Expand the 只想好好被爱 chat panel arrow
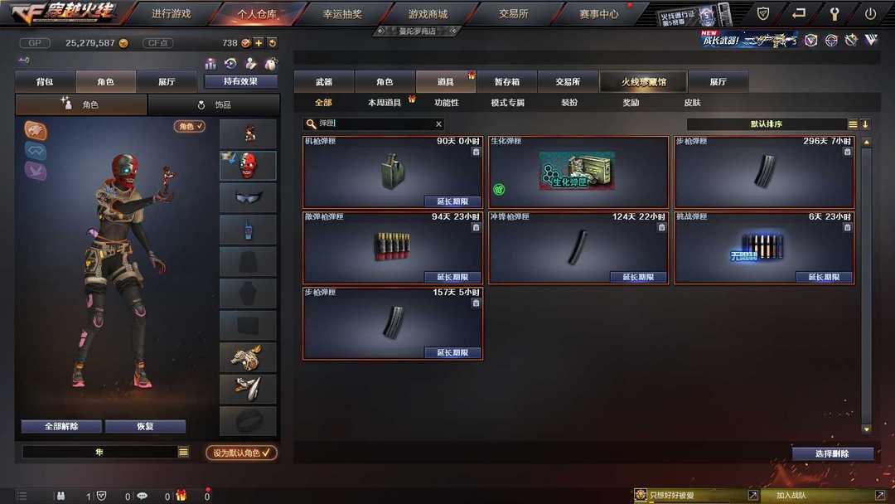Viewport: 895px width, 504px height. tap(752, 496)
